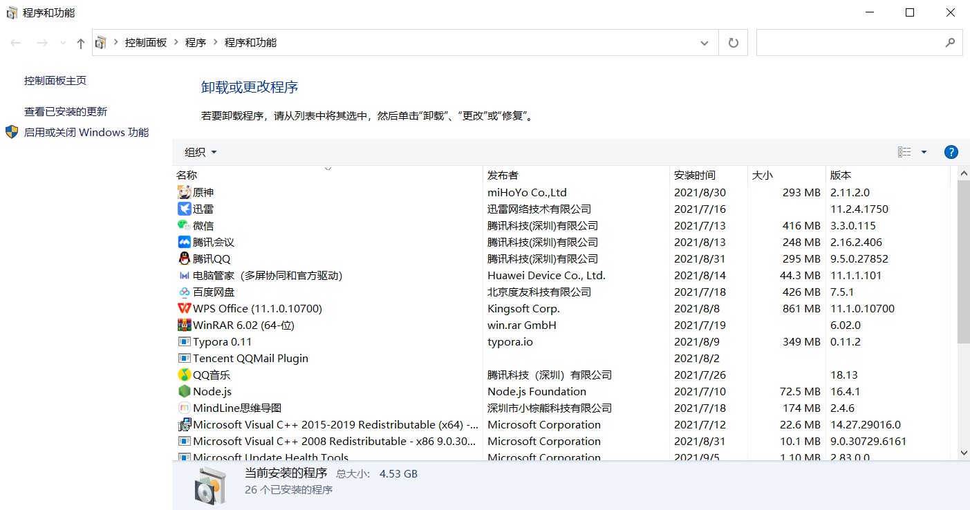Image resolution: width=970 pixels, height=510 pixels.
Task: Click the refresh button beside the address bar
Action: [x=734, y=43]
